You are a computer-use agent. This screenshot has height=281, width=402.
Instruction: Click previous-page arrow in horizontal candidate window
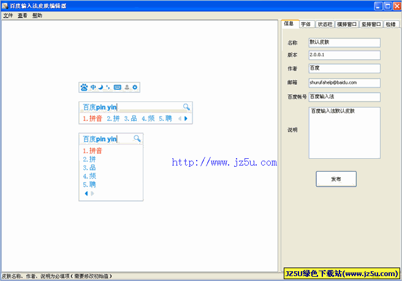[180, 119]
